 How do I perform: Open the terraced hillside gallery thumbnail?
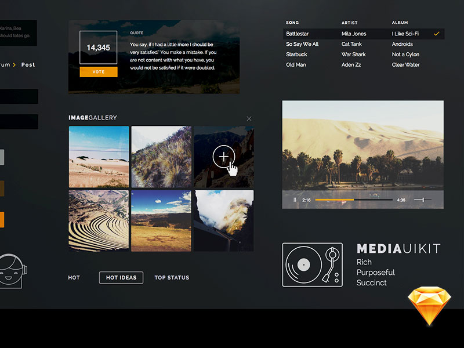pyautogui.click(x=99, y=220)
